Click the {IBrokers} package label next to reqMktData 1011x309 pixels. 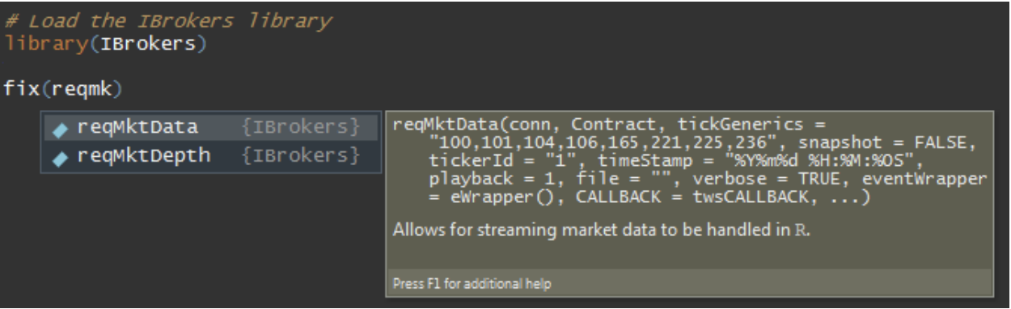click(300, 127)
